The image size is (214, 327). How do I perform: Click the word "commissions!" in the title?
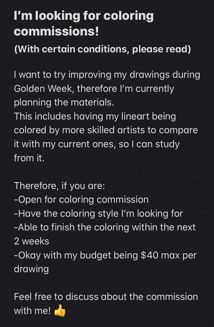click(56, 31)
